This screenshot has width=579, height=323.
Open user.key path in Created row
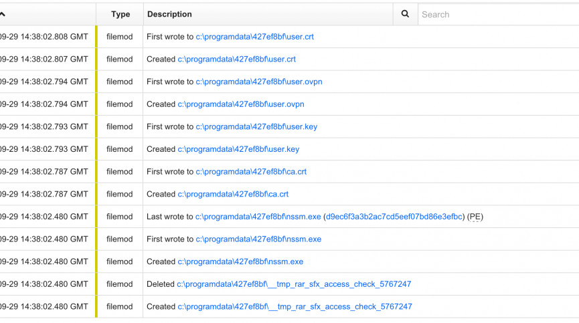pos(238,149)
